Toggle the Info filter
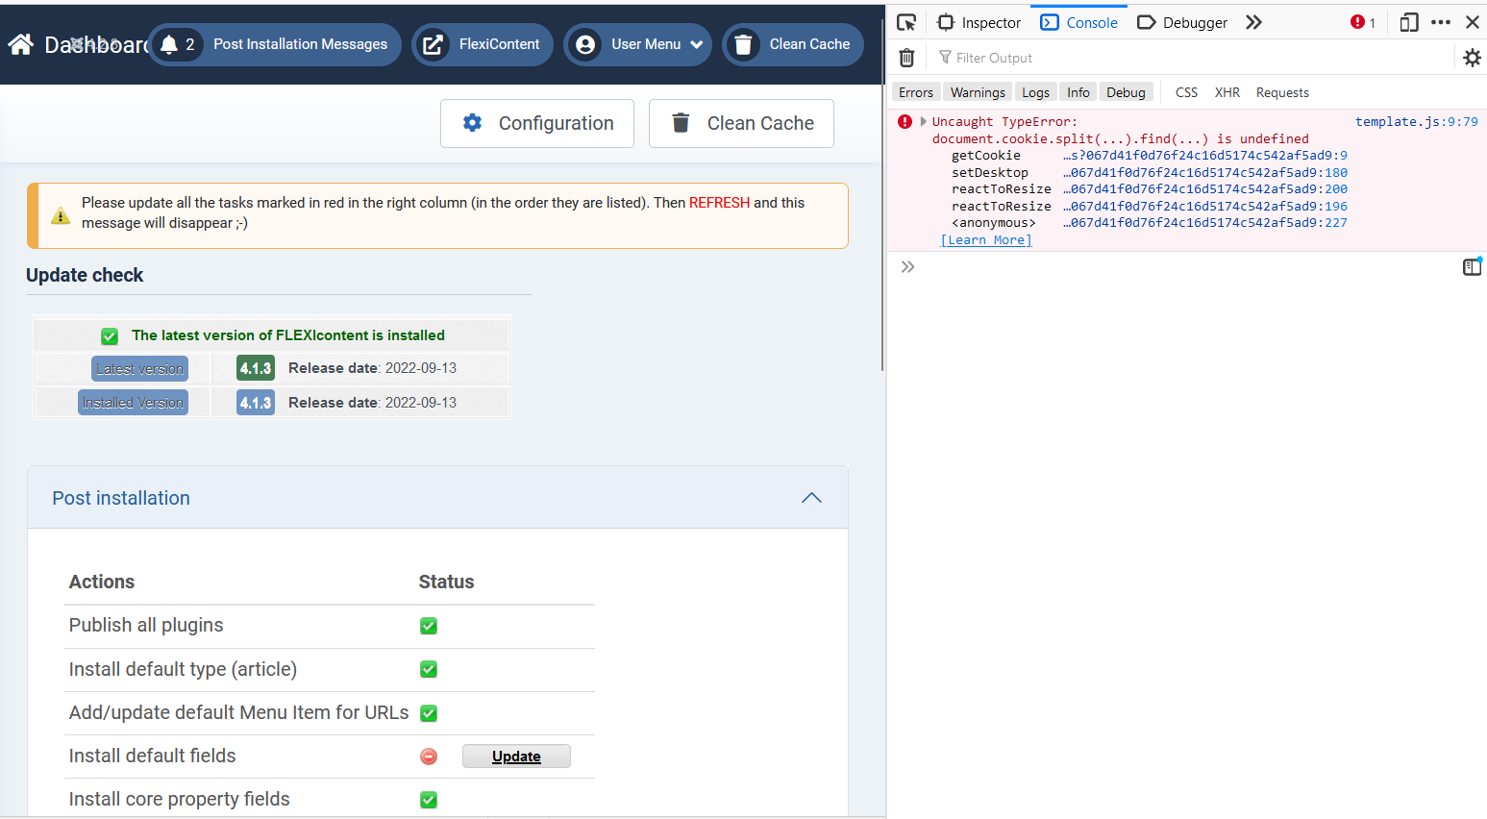Viewport: 1487px width, 819px height. click(1078, 92)
